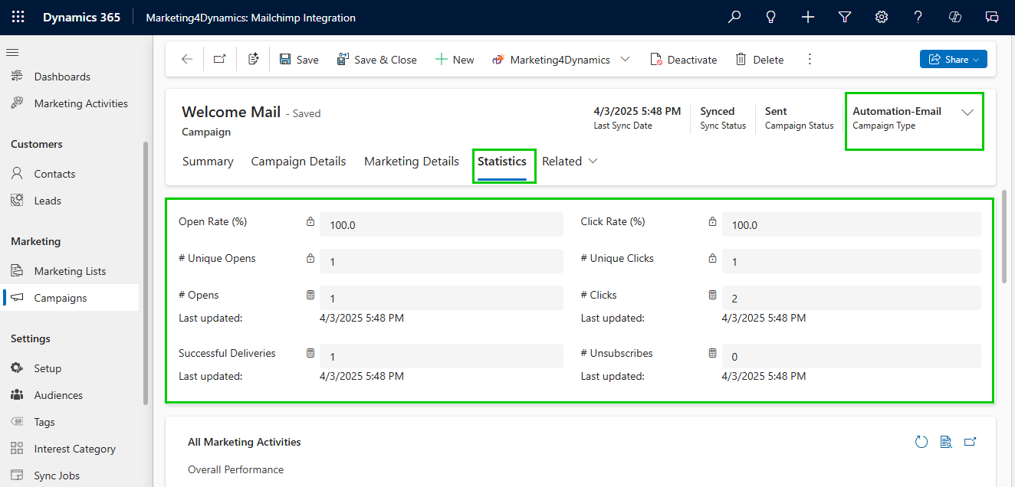Collapse the sidebar with hamburger icon
Screen dimensions: 1015x487
(12, 52)
